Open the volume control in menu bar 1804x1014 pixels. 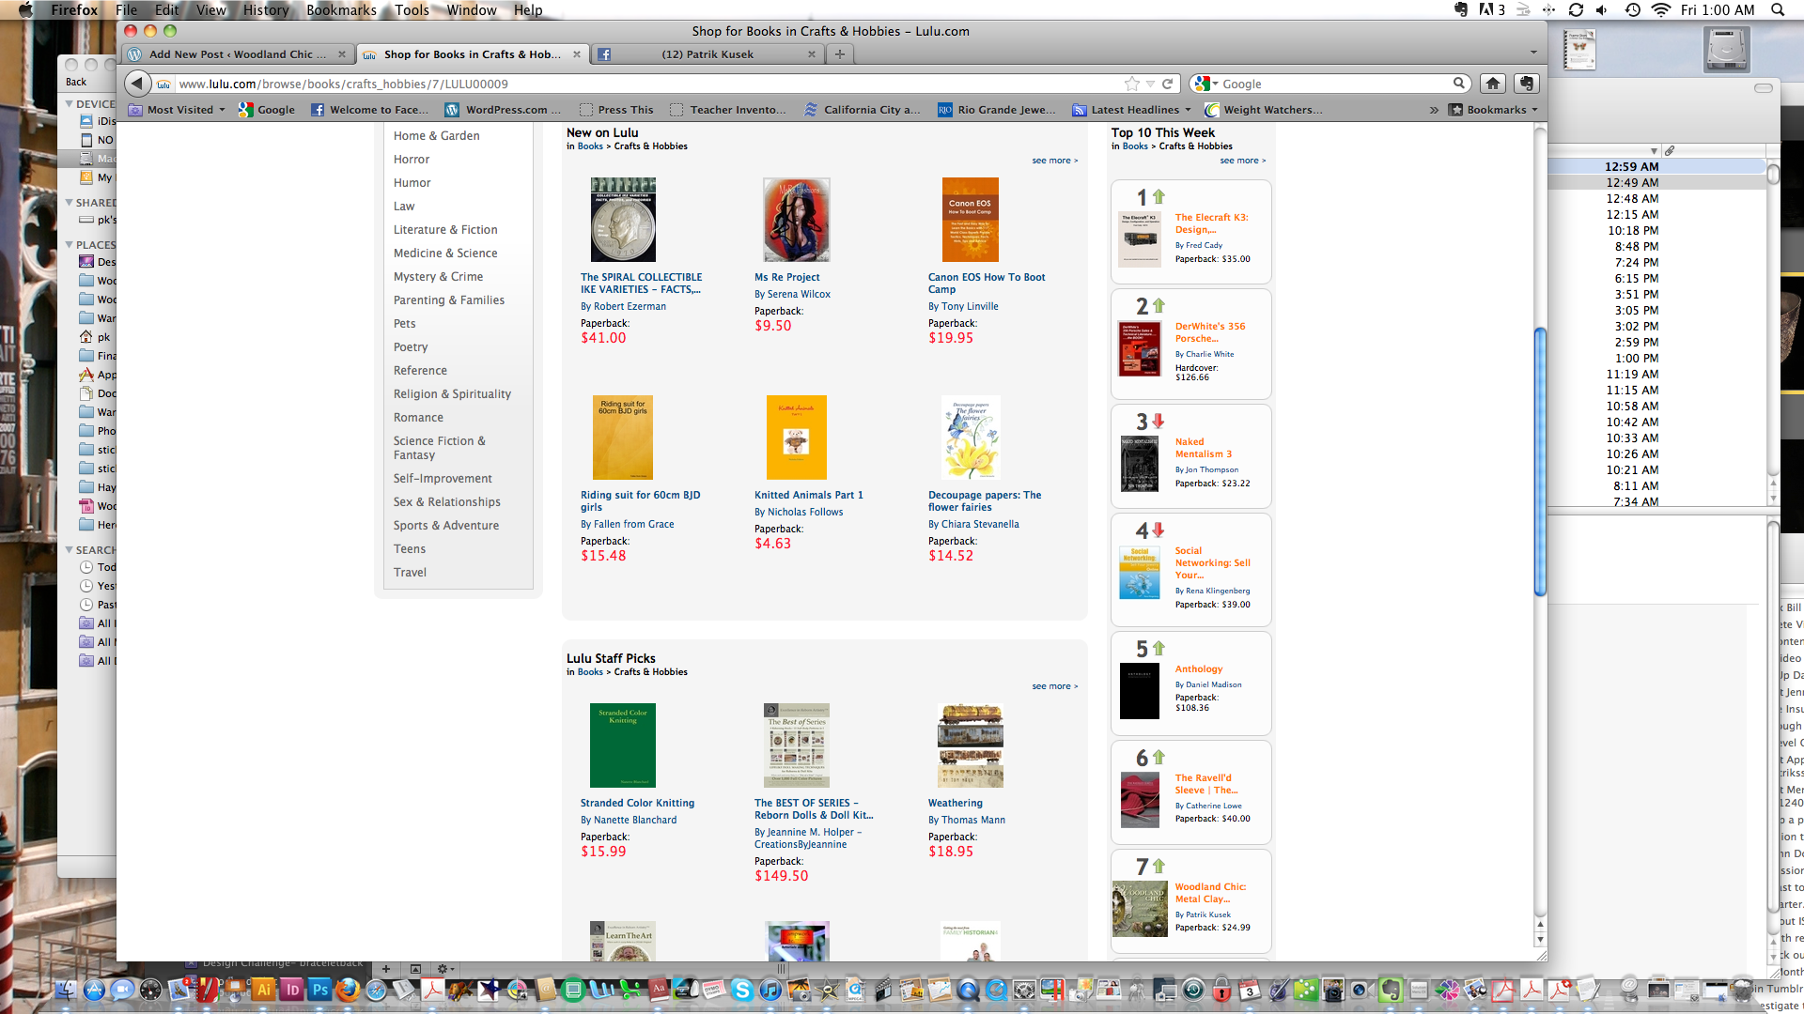(x=1602, y=9)
